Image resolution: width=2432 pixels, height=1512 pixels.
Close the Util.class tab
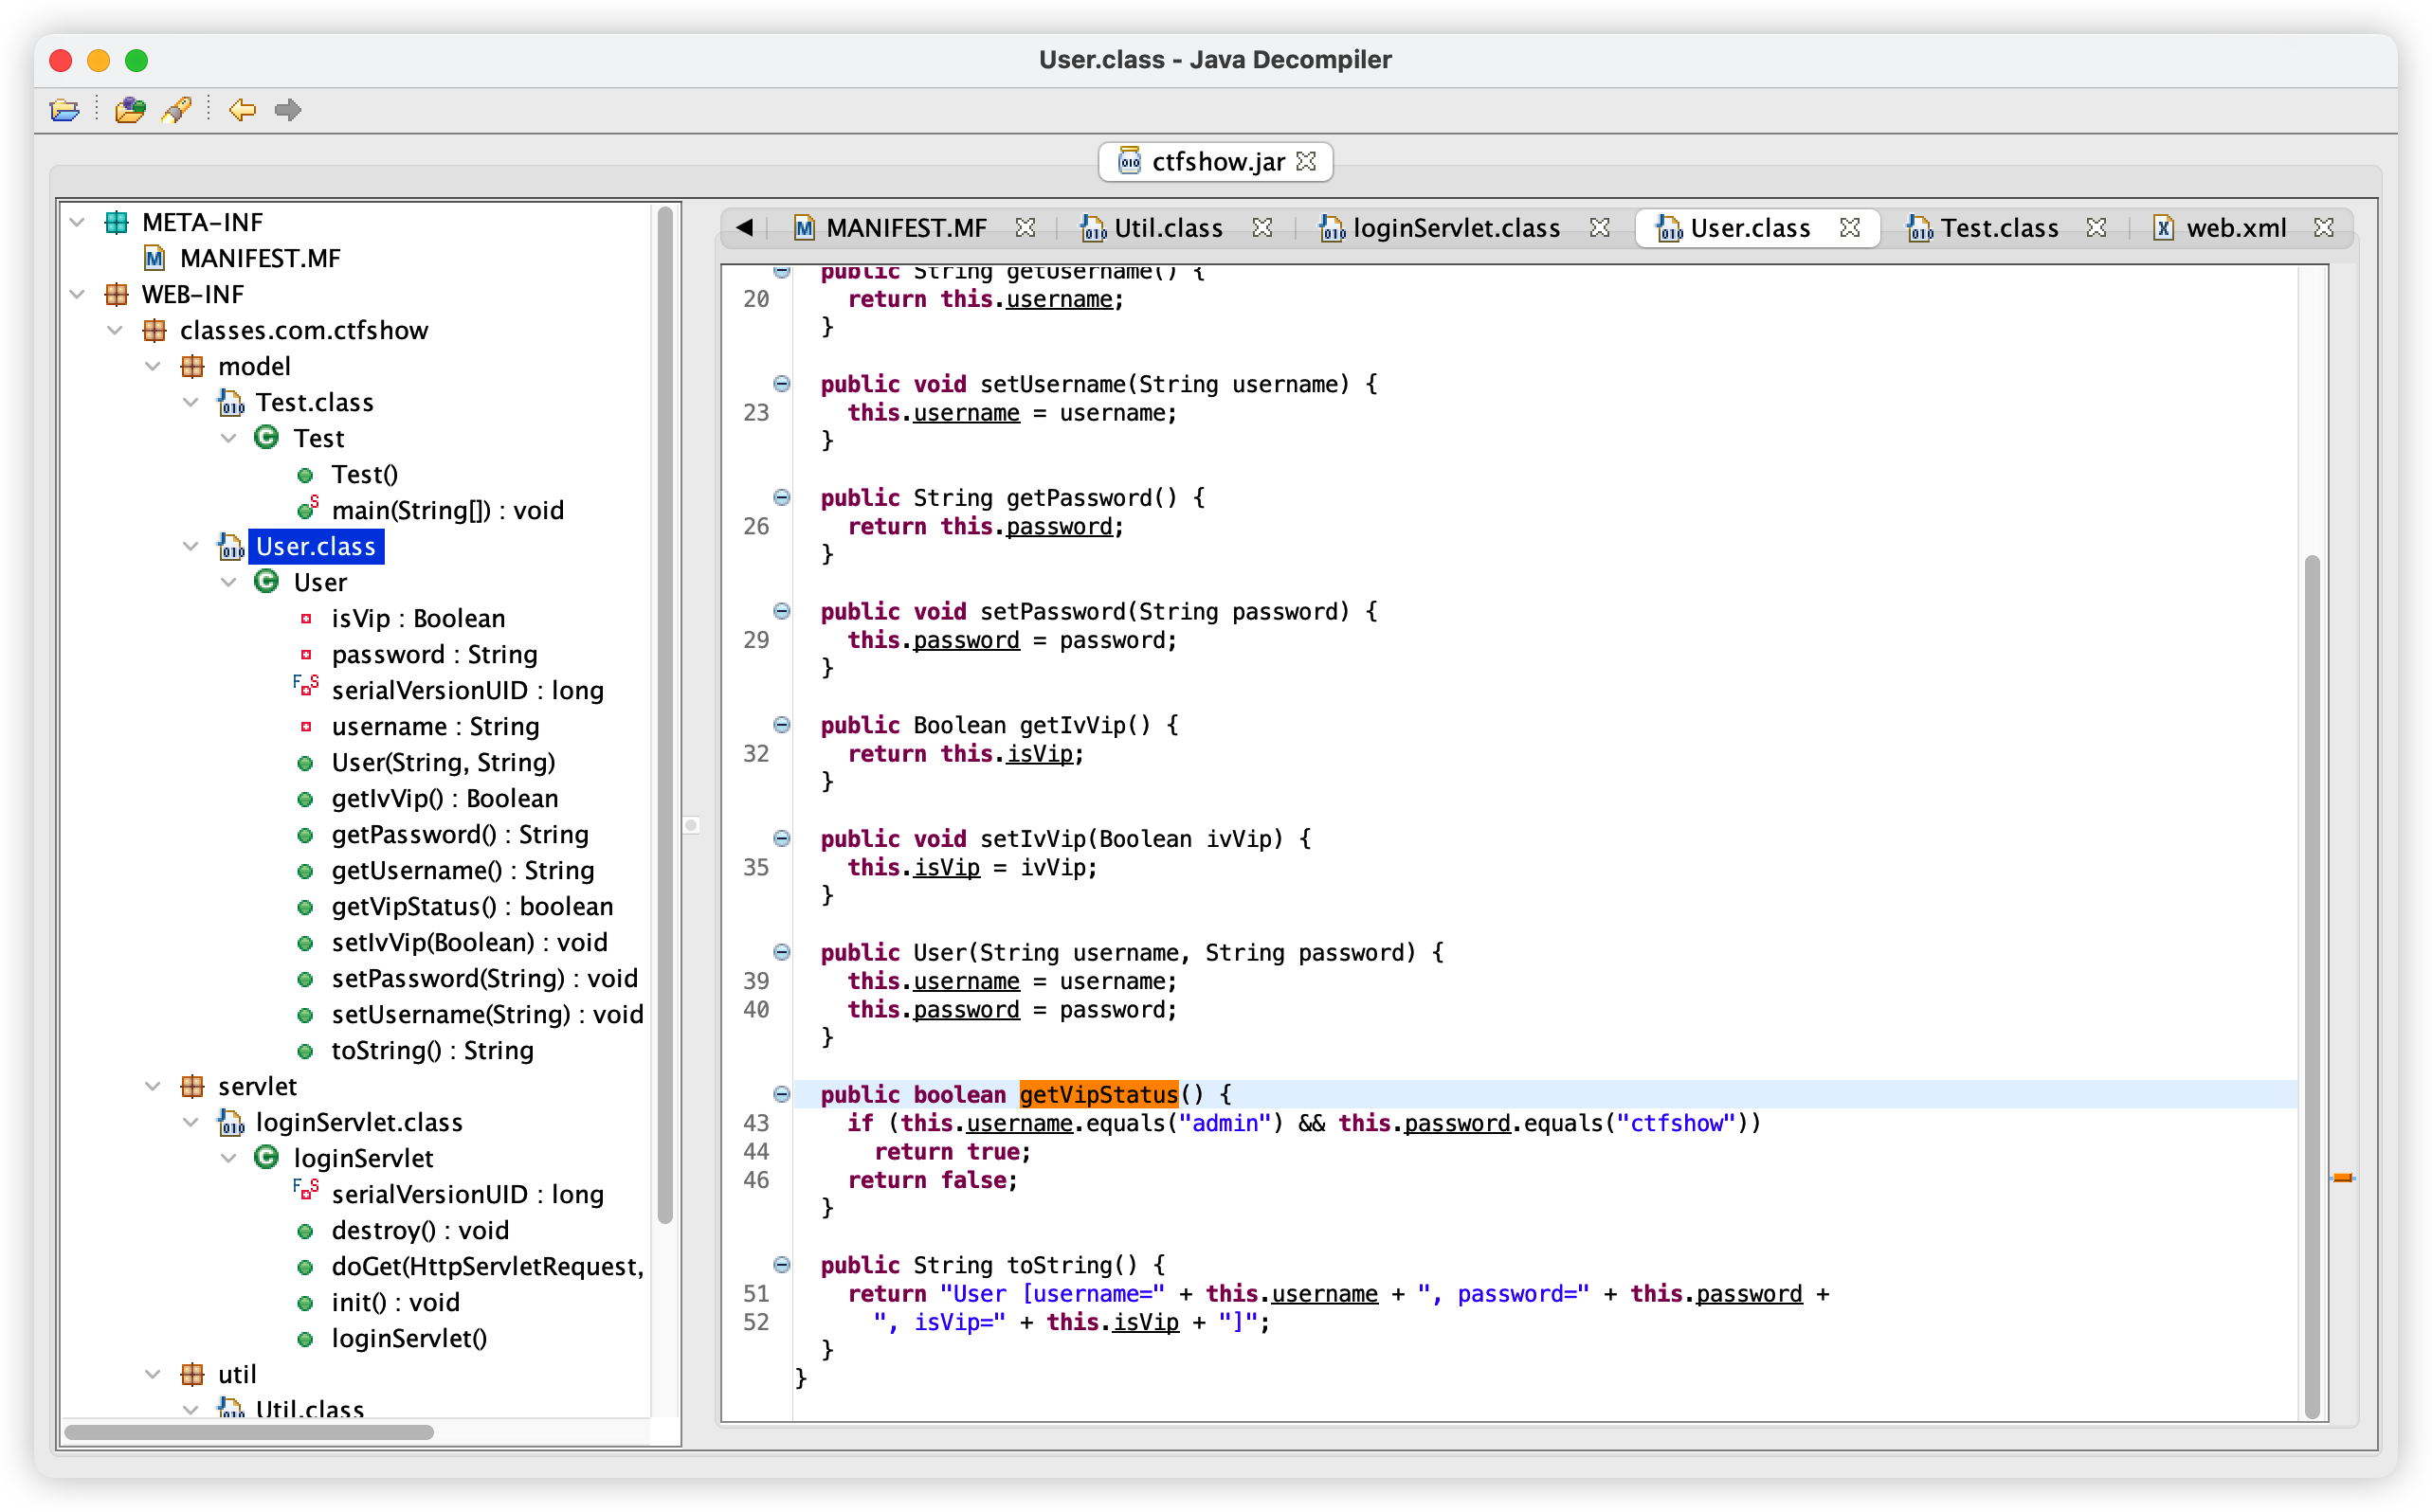(x=1262, y=228)
